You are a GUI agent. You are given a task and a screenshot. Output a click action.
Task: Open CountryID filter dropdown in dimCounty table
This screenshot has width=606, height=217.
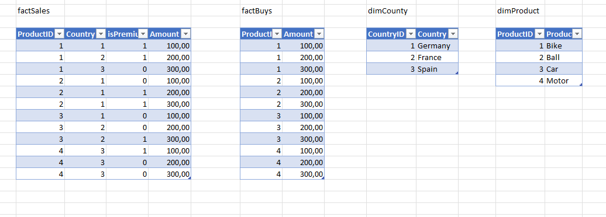[411, 34]
